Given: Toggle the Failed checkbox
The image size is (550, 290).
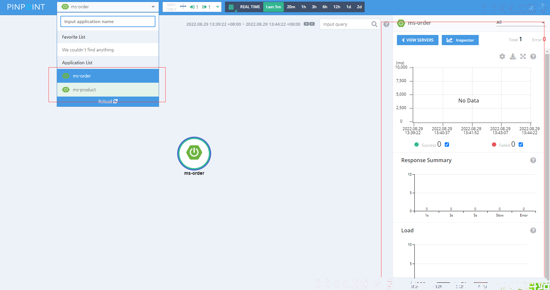Looking at the screenshot, I should [x=521, y=144].
